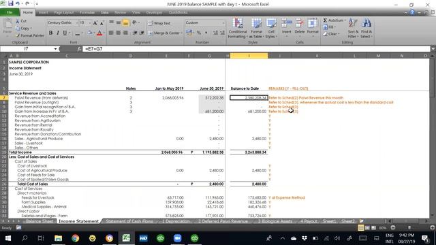This screenshot has width=436, height=245.
Task: Open Sort & Filter options
Action: (353, 29)
